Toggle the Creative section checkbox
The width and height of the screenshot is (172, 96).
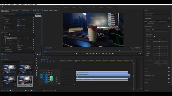click(x=169, y=68)
